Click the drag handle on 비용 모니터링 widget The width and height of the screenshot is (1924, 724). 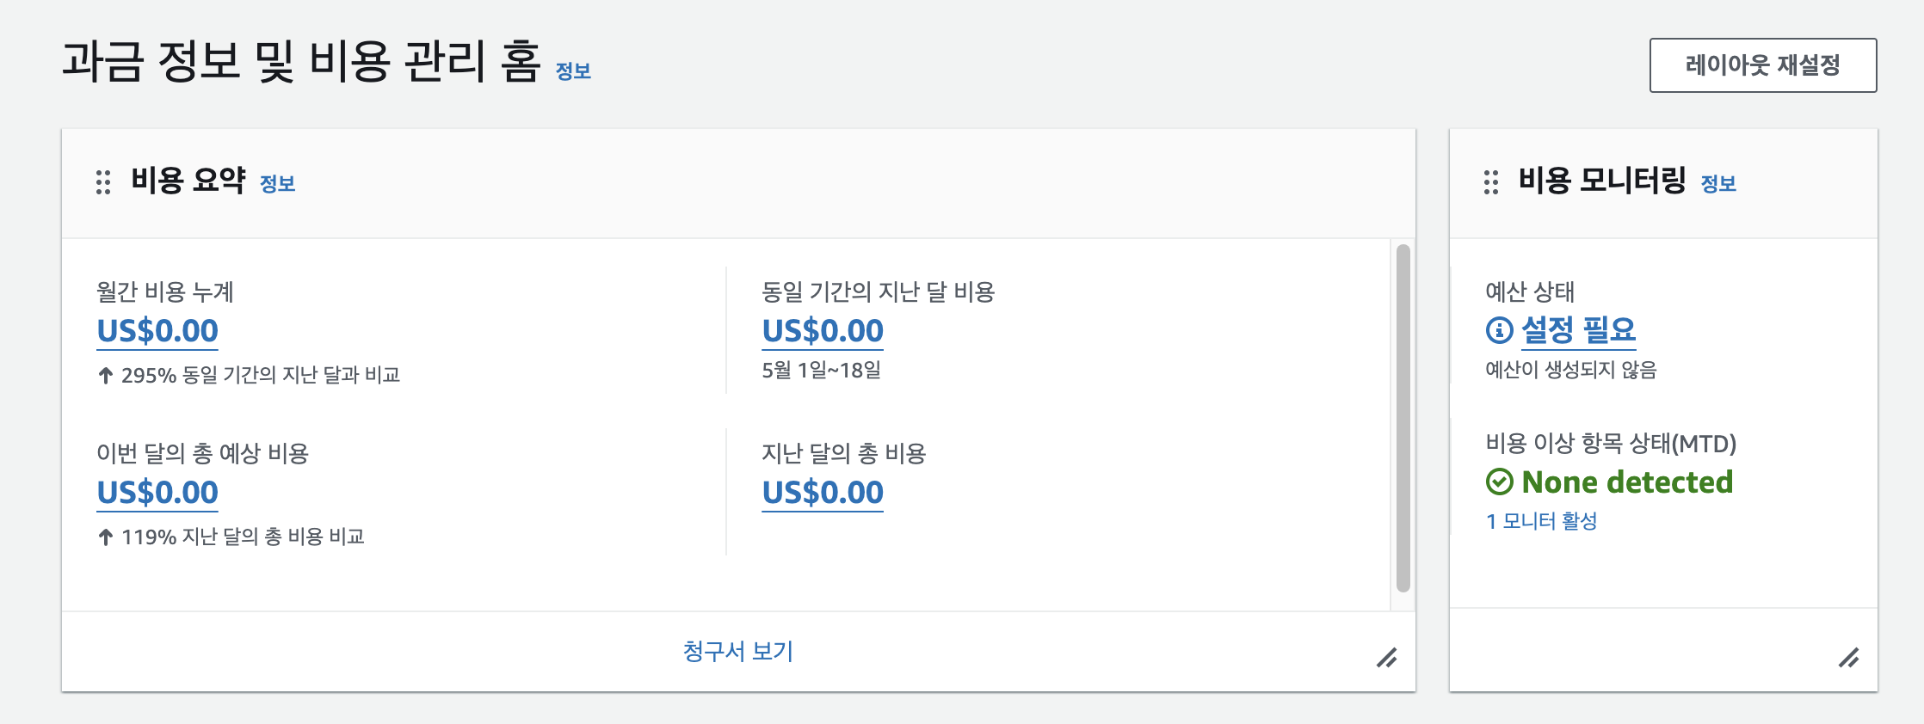pos(1491,182)
